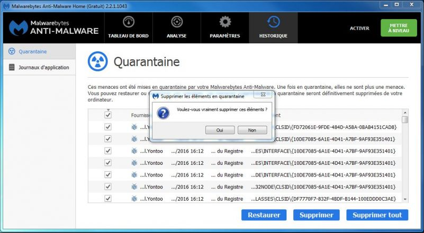The height and width of the screenshot is (233, 424).
Task: Maximize the Malwarebytes window
Action: (x=396, y=5)
